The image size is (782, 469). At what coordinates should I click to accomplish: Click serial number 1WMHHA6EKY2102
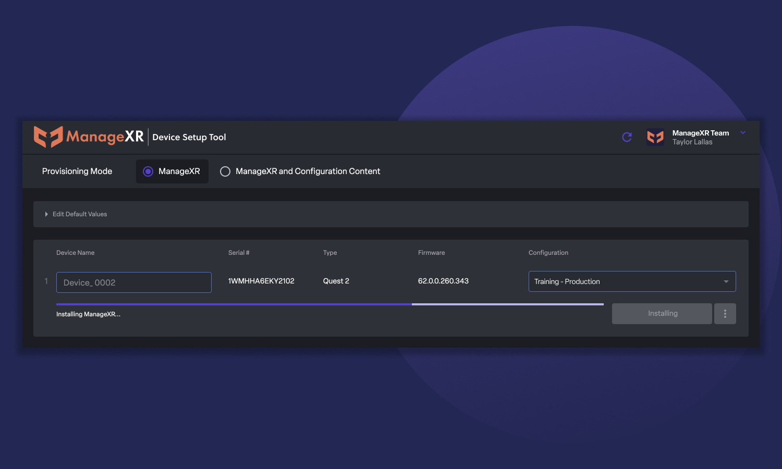261,281
